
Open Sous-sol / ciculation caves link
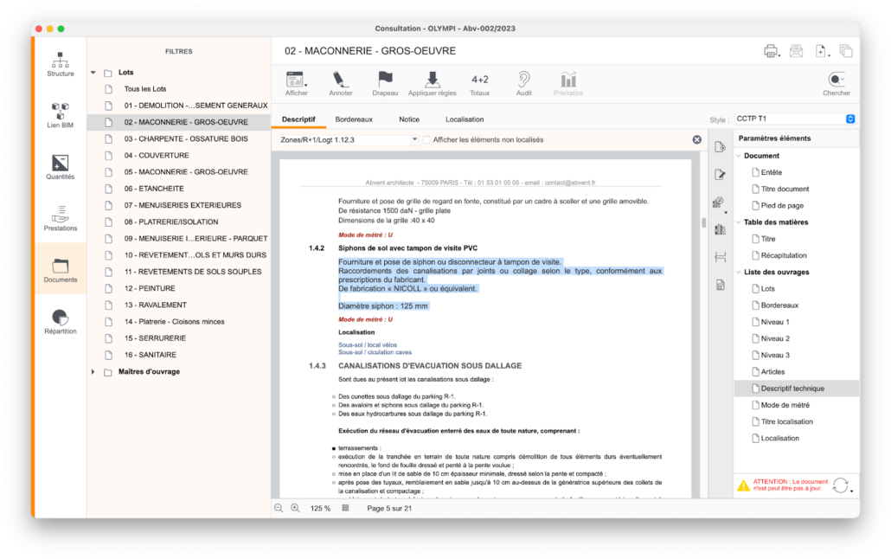375,352
